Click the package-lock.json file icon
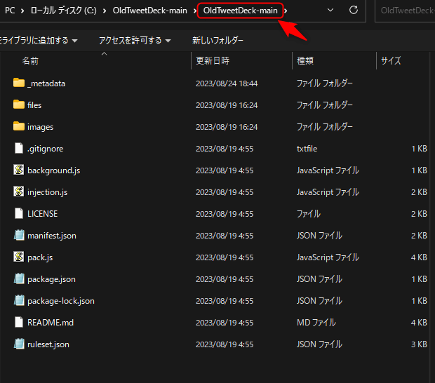Screen dimensions: 435x383 click(19, 301)
